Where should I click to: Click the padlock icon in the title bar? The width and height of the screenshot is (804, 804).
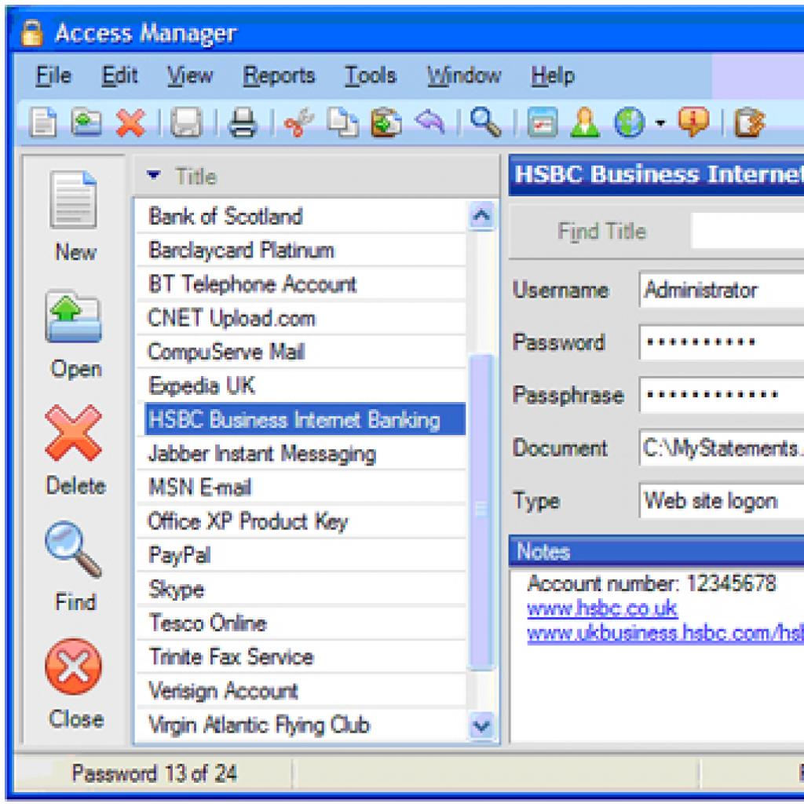pyautogui.click(x=31, y=33)
